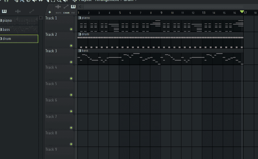Click the plus icon above Track 1
This screenshot has width=258, height=159.
pyautogui.click(x=50, y=12)
